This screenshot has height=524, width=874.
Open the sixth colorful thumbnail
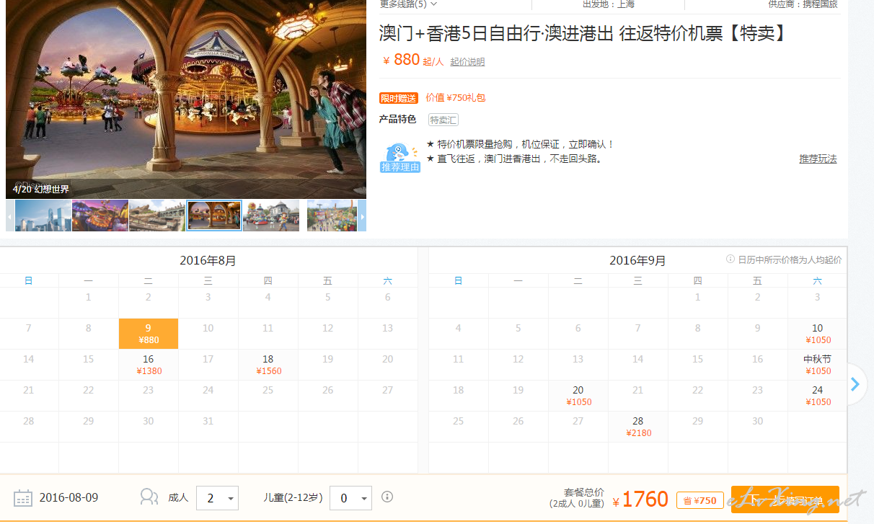click(332, 216)
